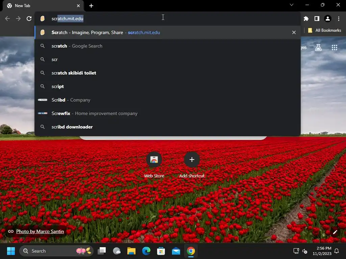
Task: Go back with the back arrow
Action: coord(7,19)
